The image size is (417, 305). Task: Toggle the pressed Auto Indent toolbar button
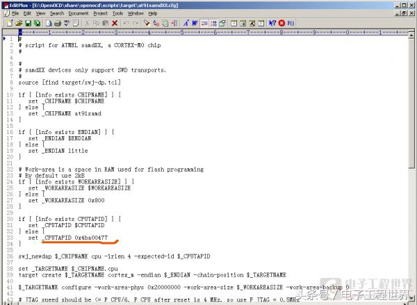pyautogui.click(x=204, y=23)
